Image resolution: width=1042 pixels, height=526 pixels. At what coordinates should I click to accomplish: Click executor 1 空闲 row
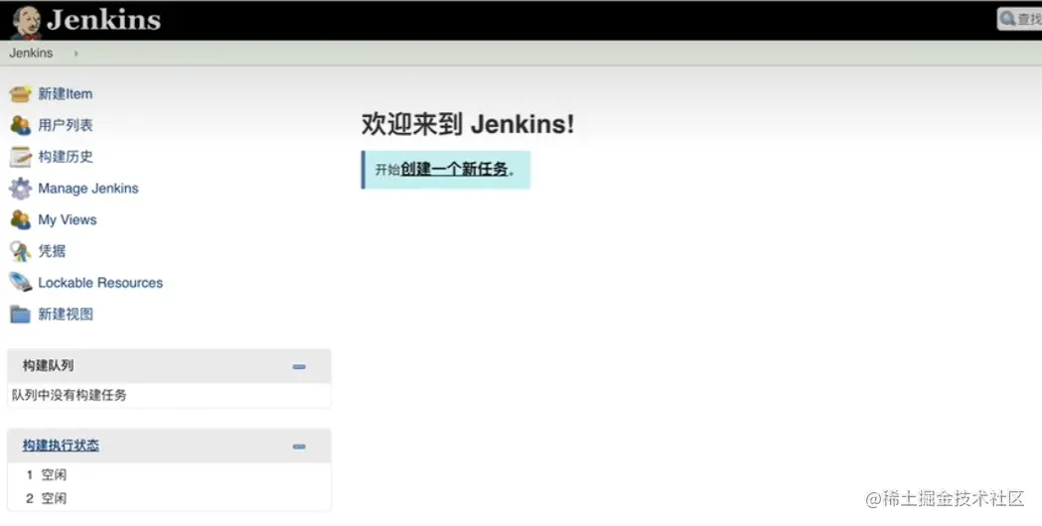pyautogui.click(x=169, y=474)
